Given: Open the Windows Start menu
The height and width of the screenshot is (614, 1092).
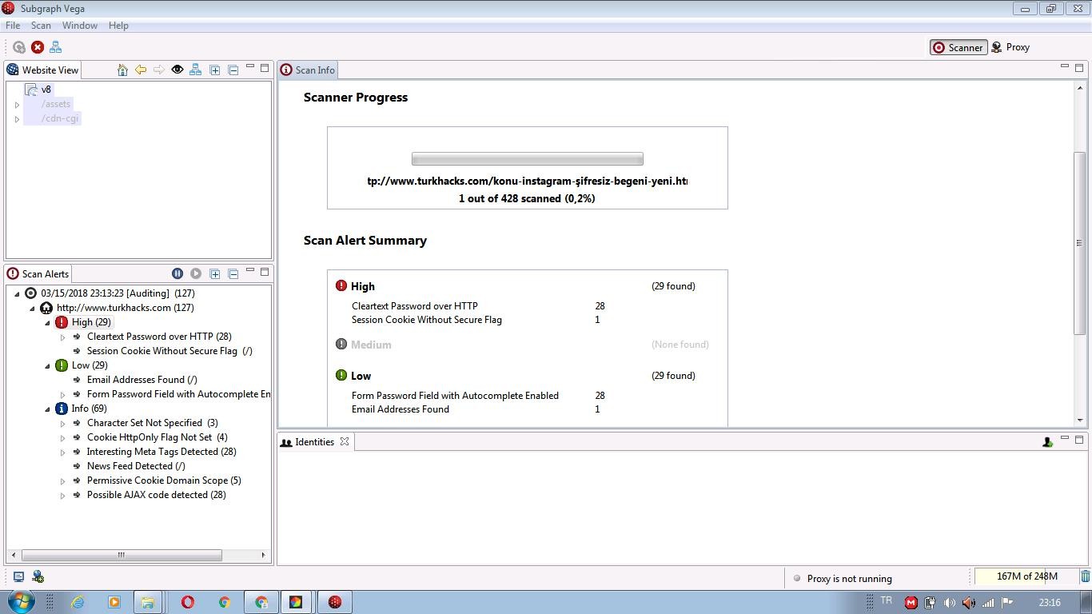Looking at the screenshot, I should click(x=21, y=601).
